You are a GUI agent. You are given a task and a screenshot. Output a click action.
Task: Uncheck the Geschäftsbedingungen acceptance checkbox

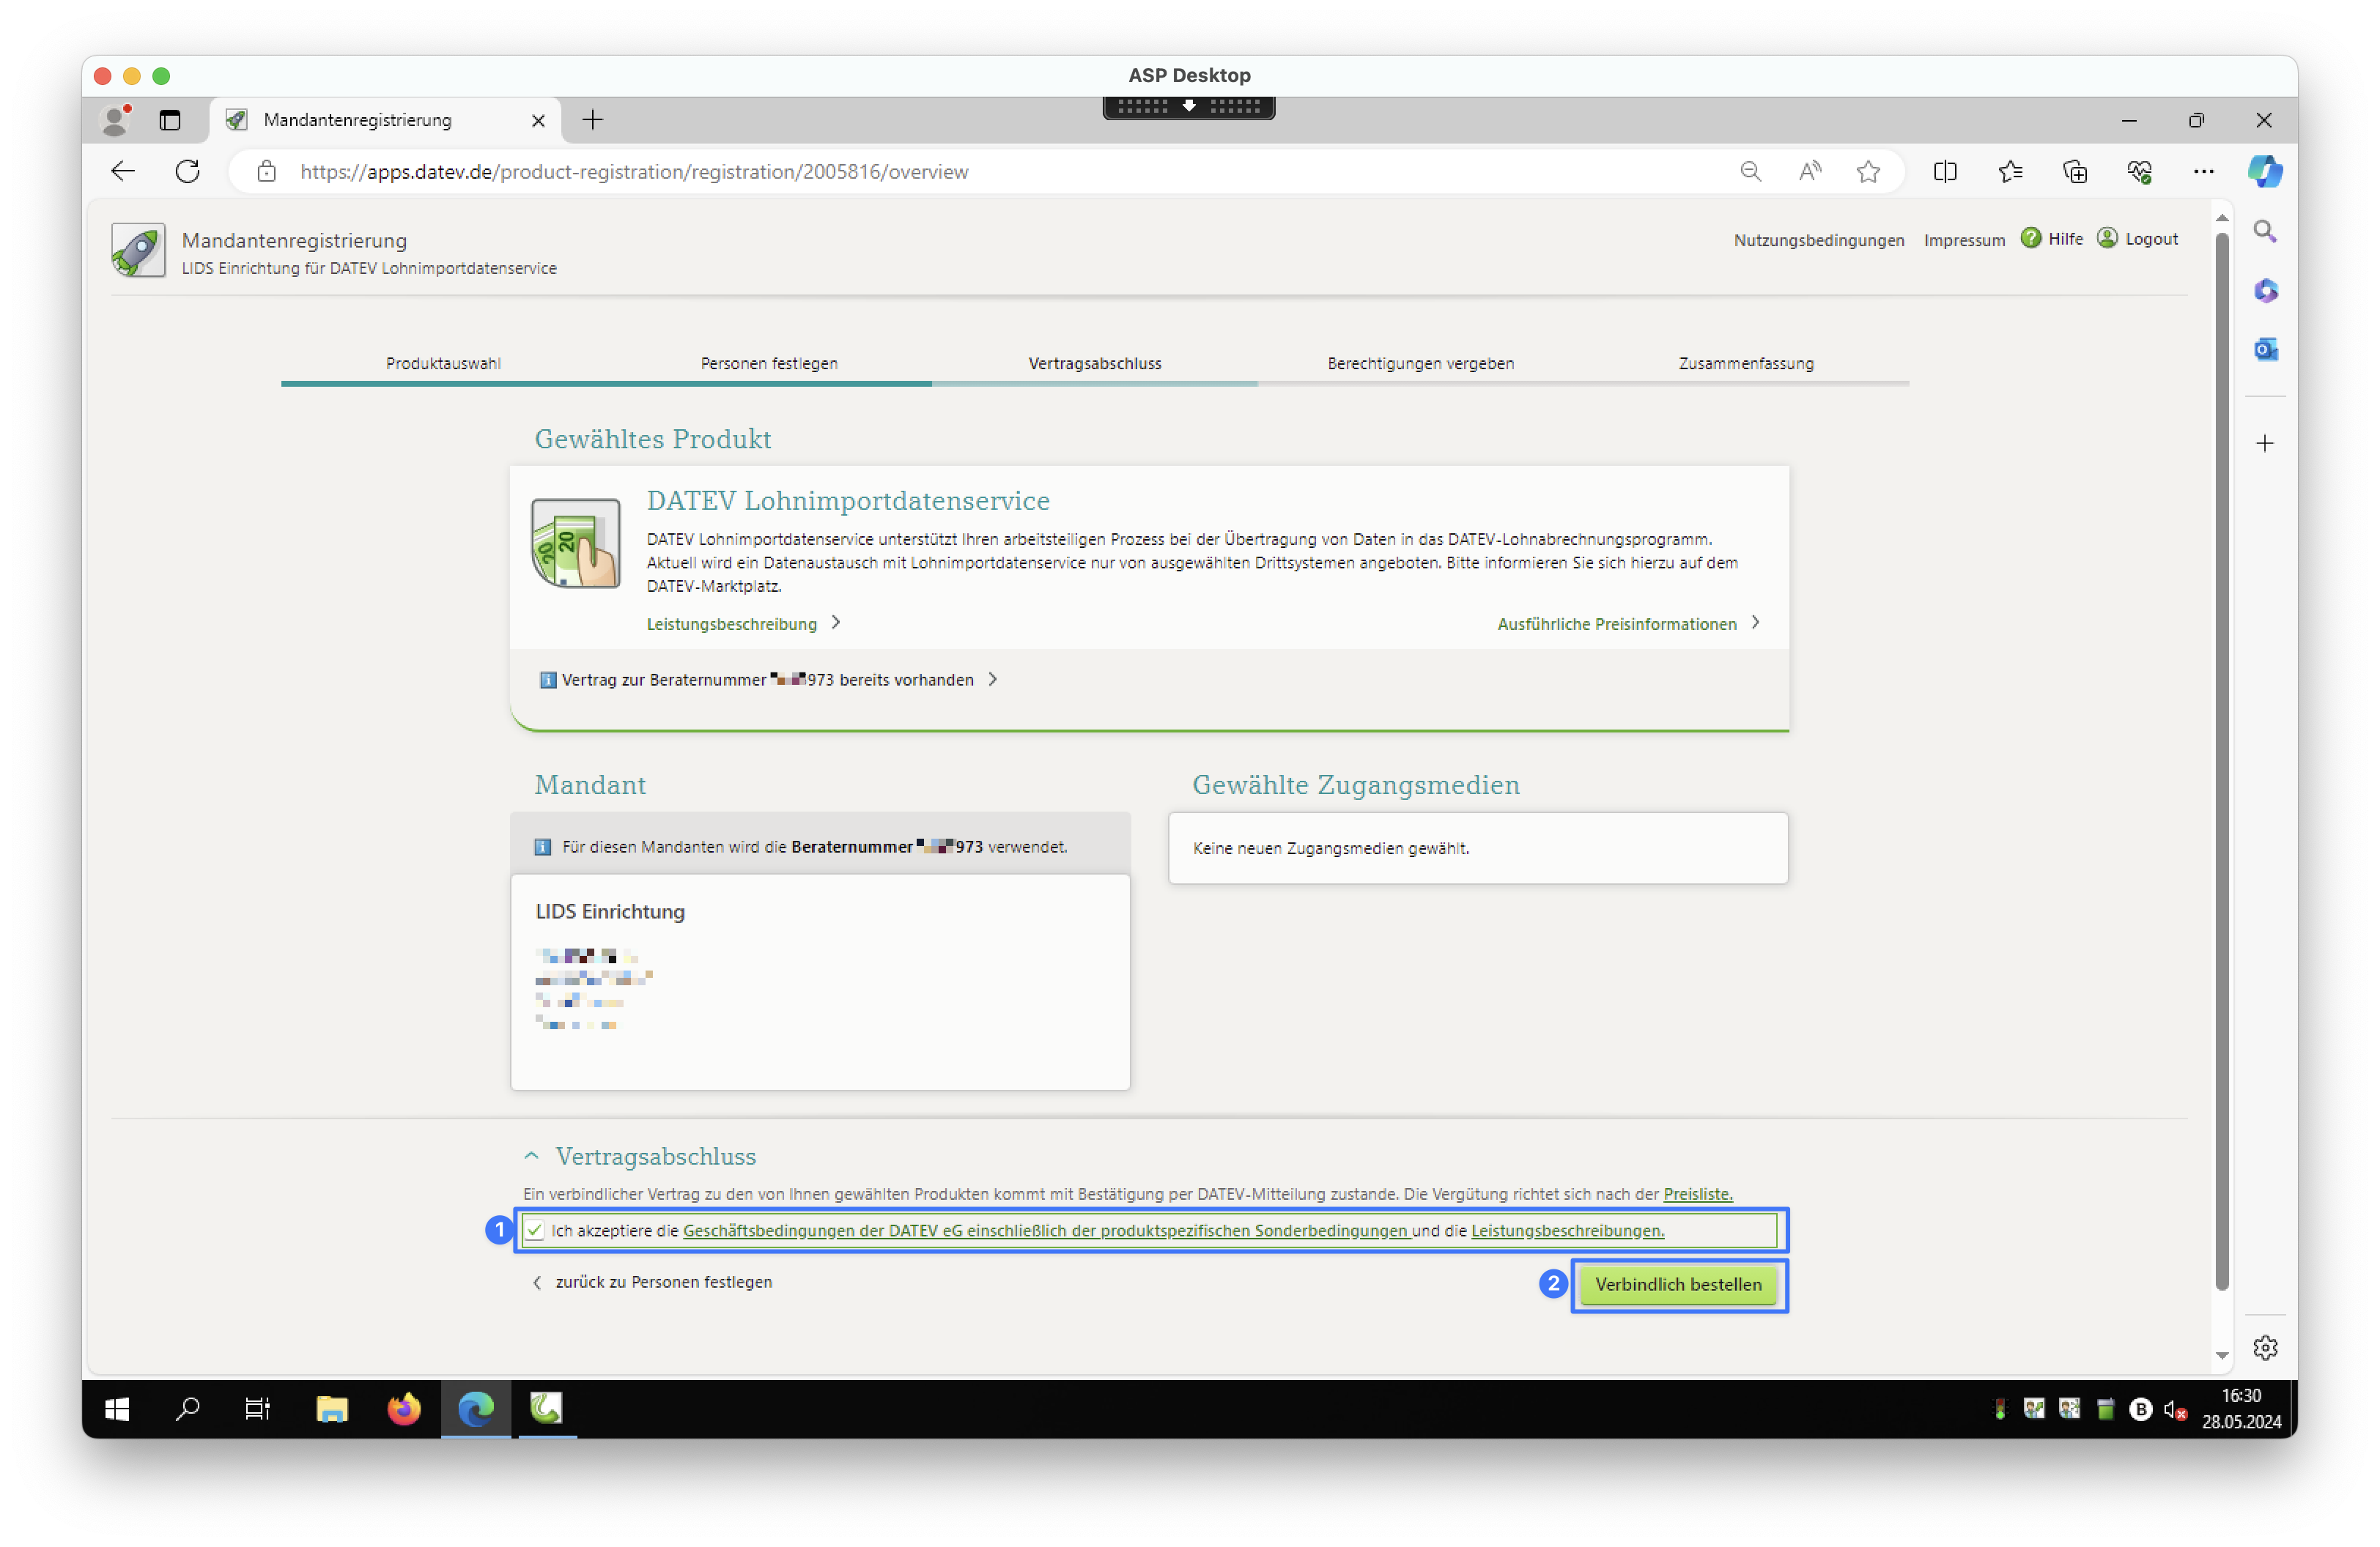coord(535,1231)
